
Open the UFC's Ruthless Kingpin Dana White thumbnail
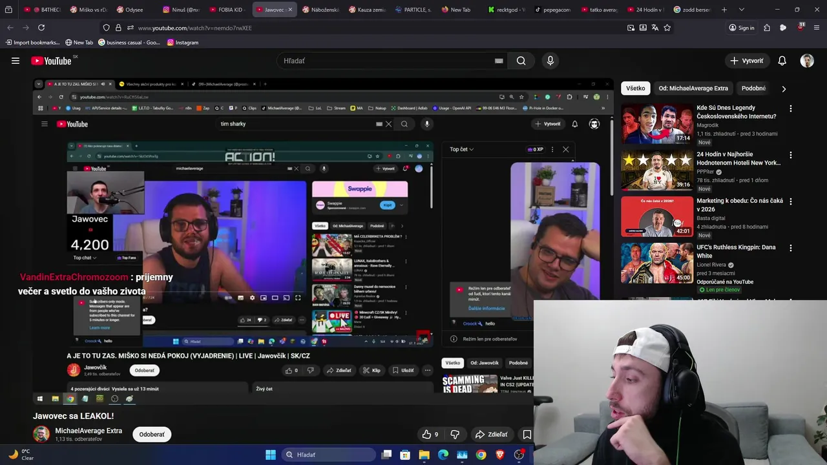(657, 263)
